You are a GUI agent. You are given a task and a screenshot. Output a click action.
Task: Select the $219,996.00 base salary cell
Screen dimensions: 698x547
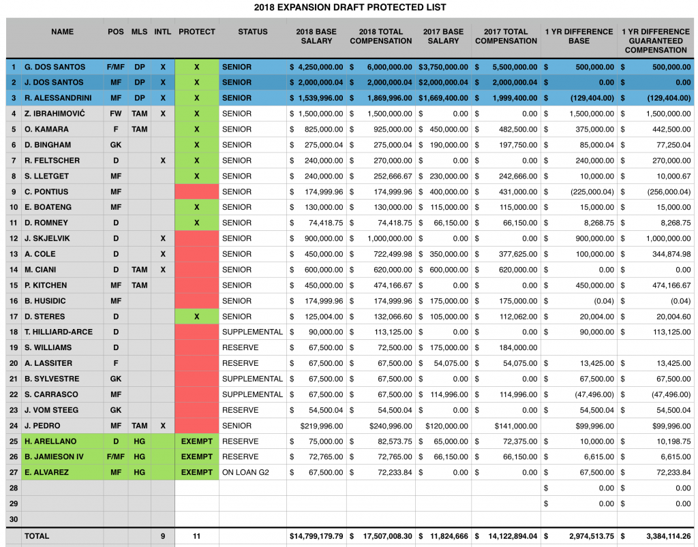point(316,426)
